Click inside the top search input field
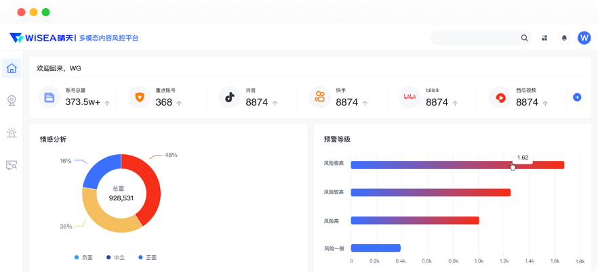 473,38
